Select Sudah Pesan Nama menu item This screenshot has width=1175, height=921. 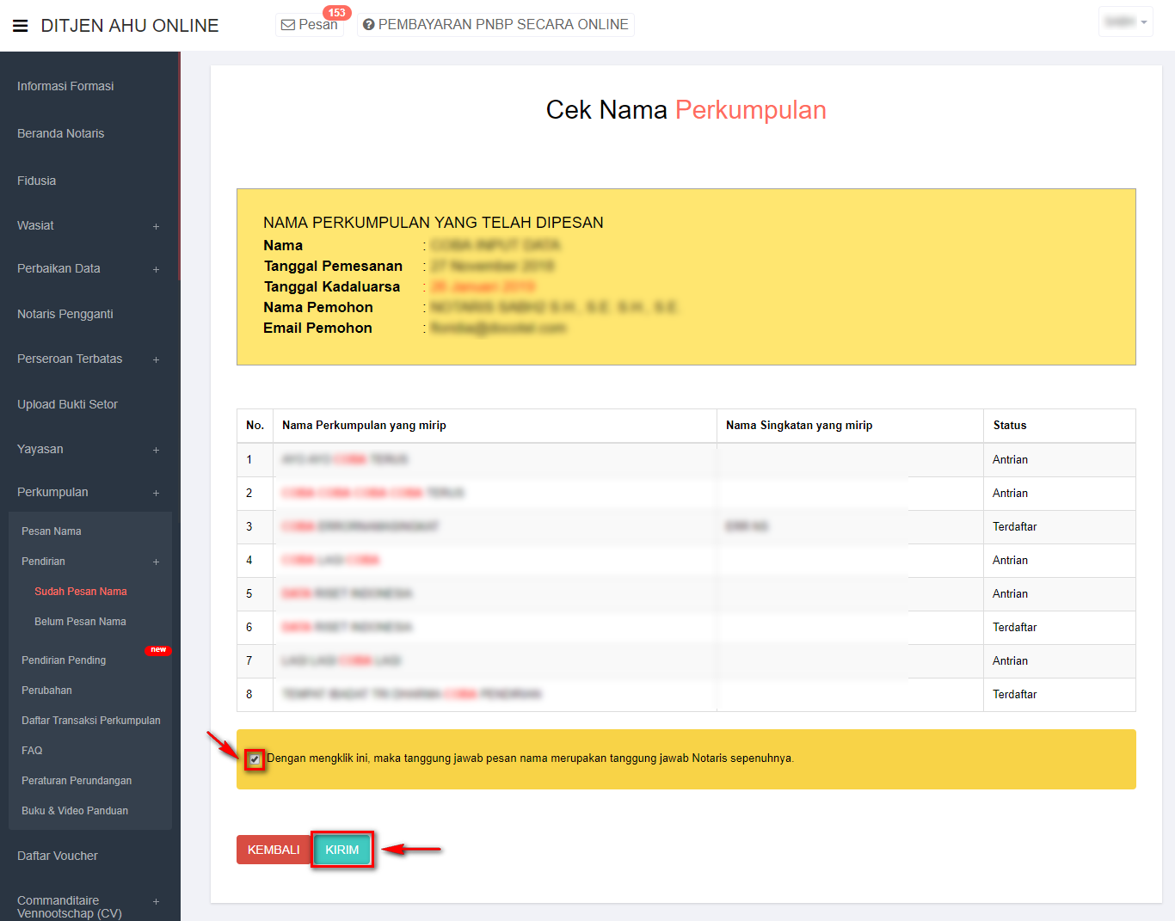pos(81,592)
